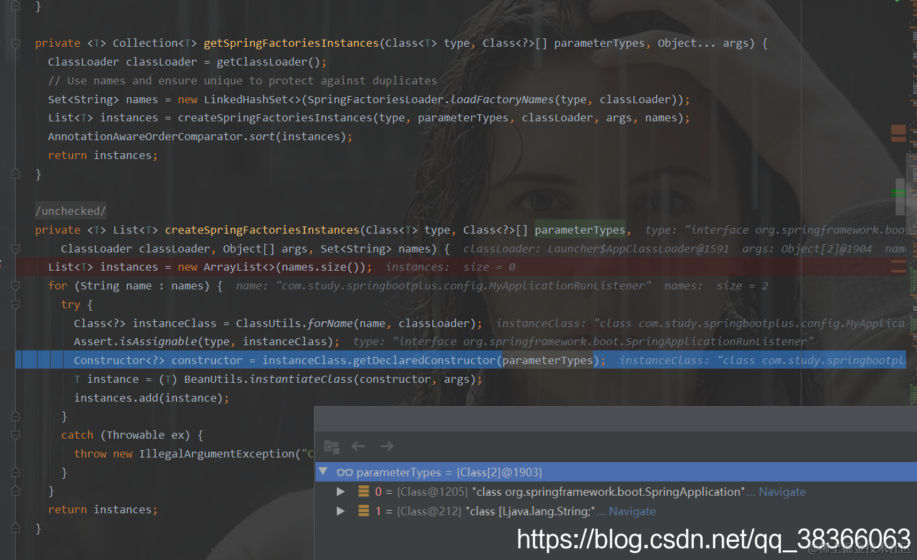Fold the getSpringFactoriesInstances method in the gutter
The height and width of the screenshot is (560, 917).
click(x=16, y=43)
